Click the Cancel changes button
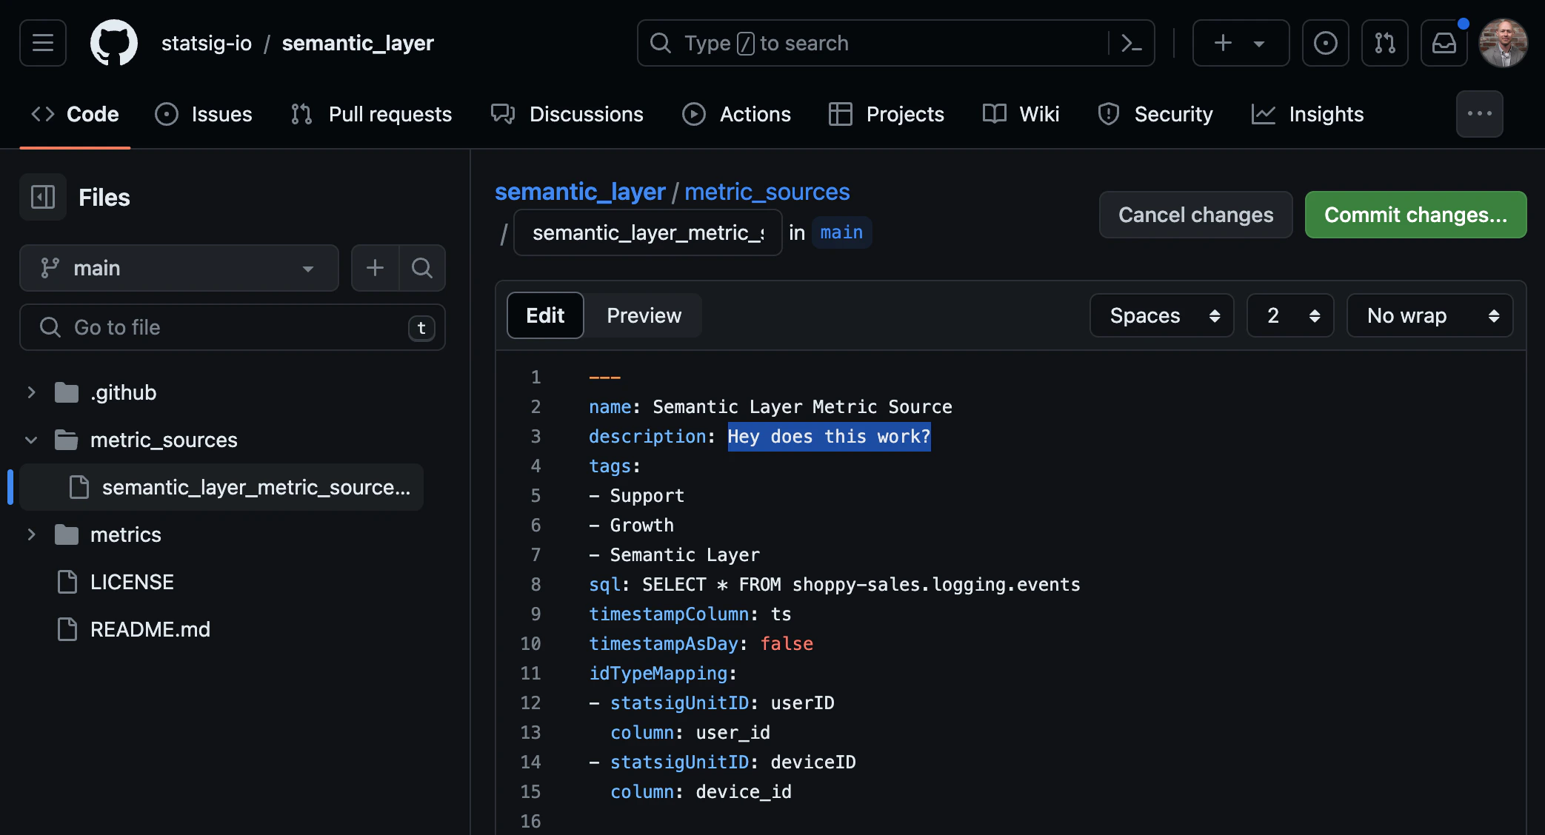The width and height of the screenshot is (1545, 835). (x=1195, y=215)
